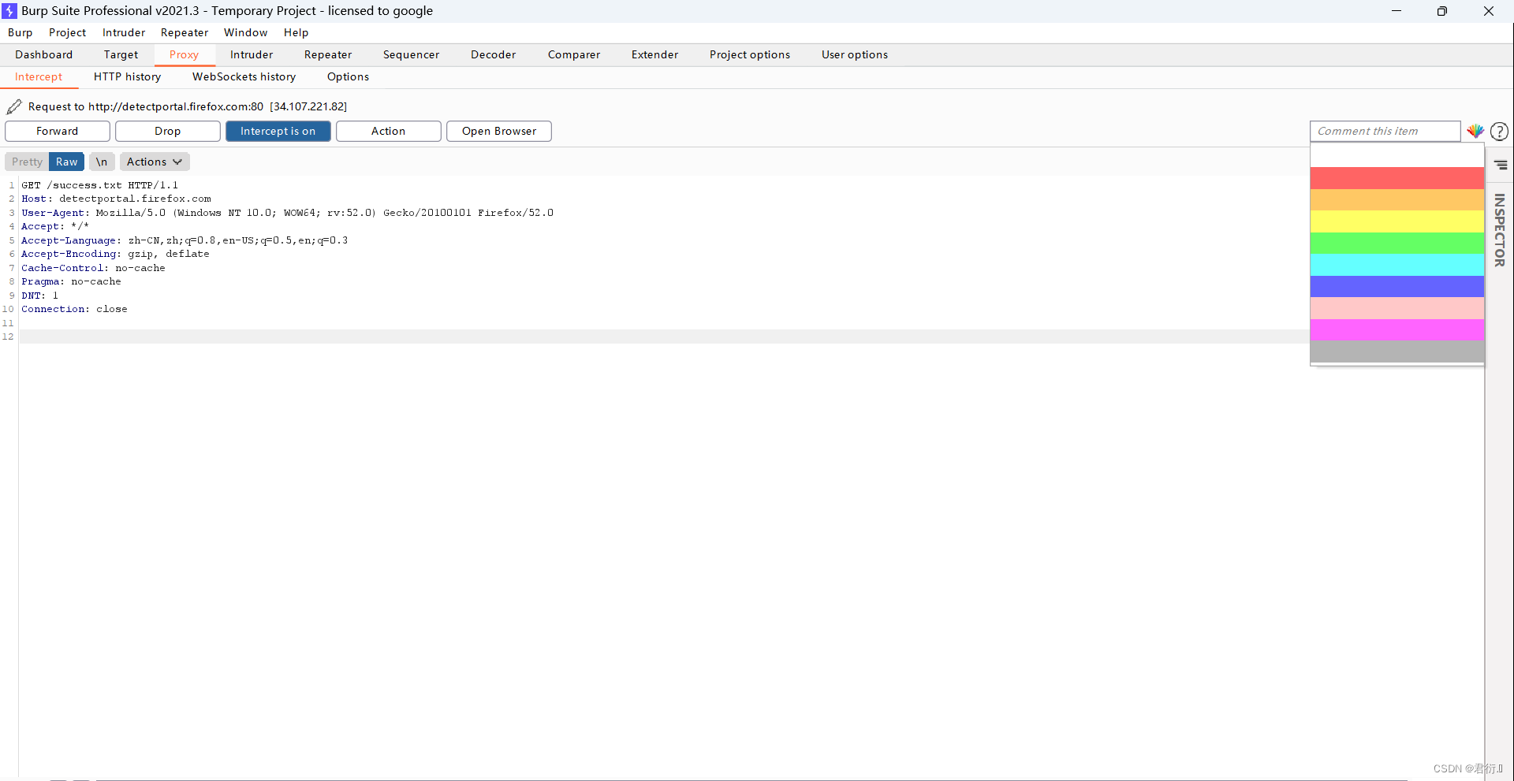
Task: Toggle the \n non-printable characters button
Action: 102,162
